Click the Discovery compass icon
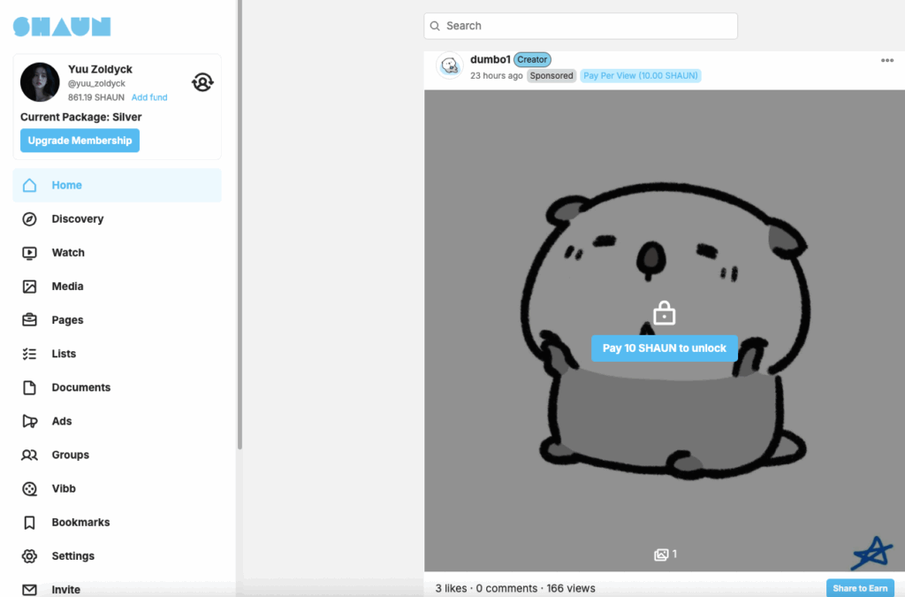This screenshot has width=905, height=597. 29,218
